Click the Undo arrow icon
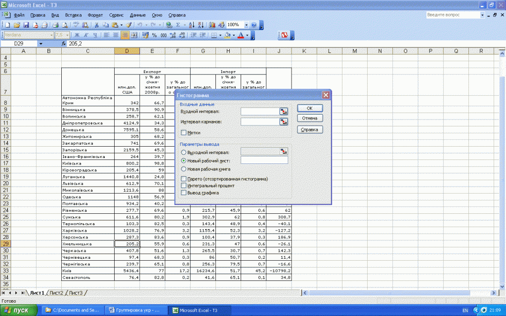This screenshot has height=316, width=506. pos(140,25)
